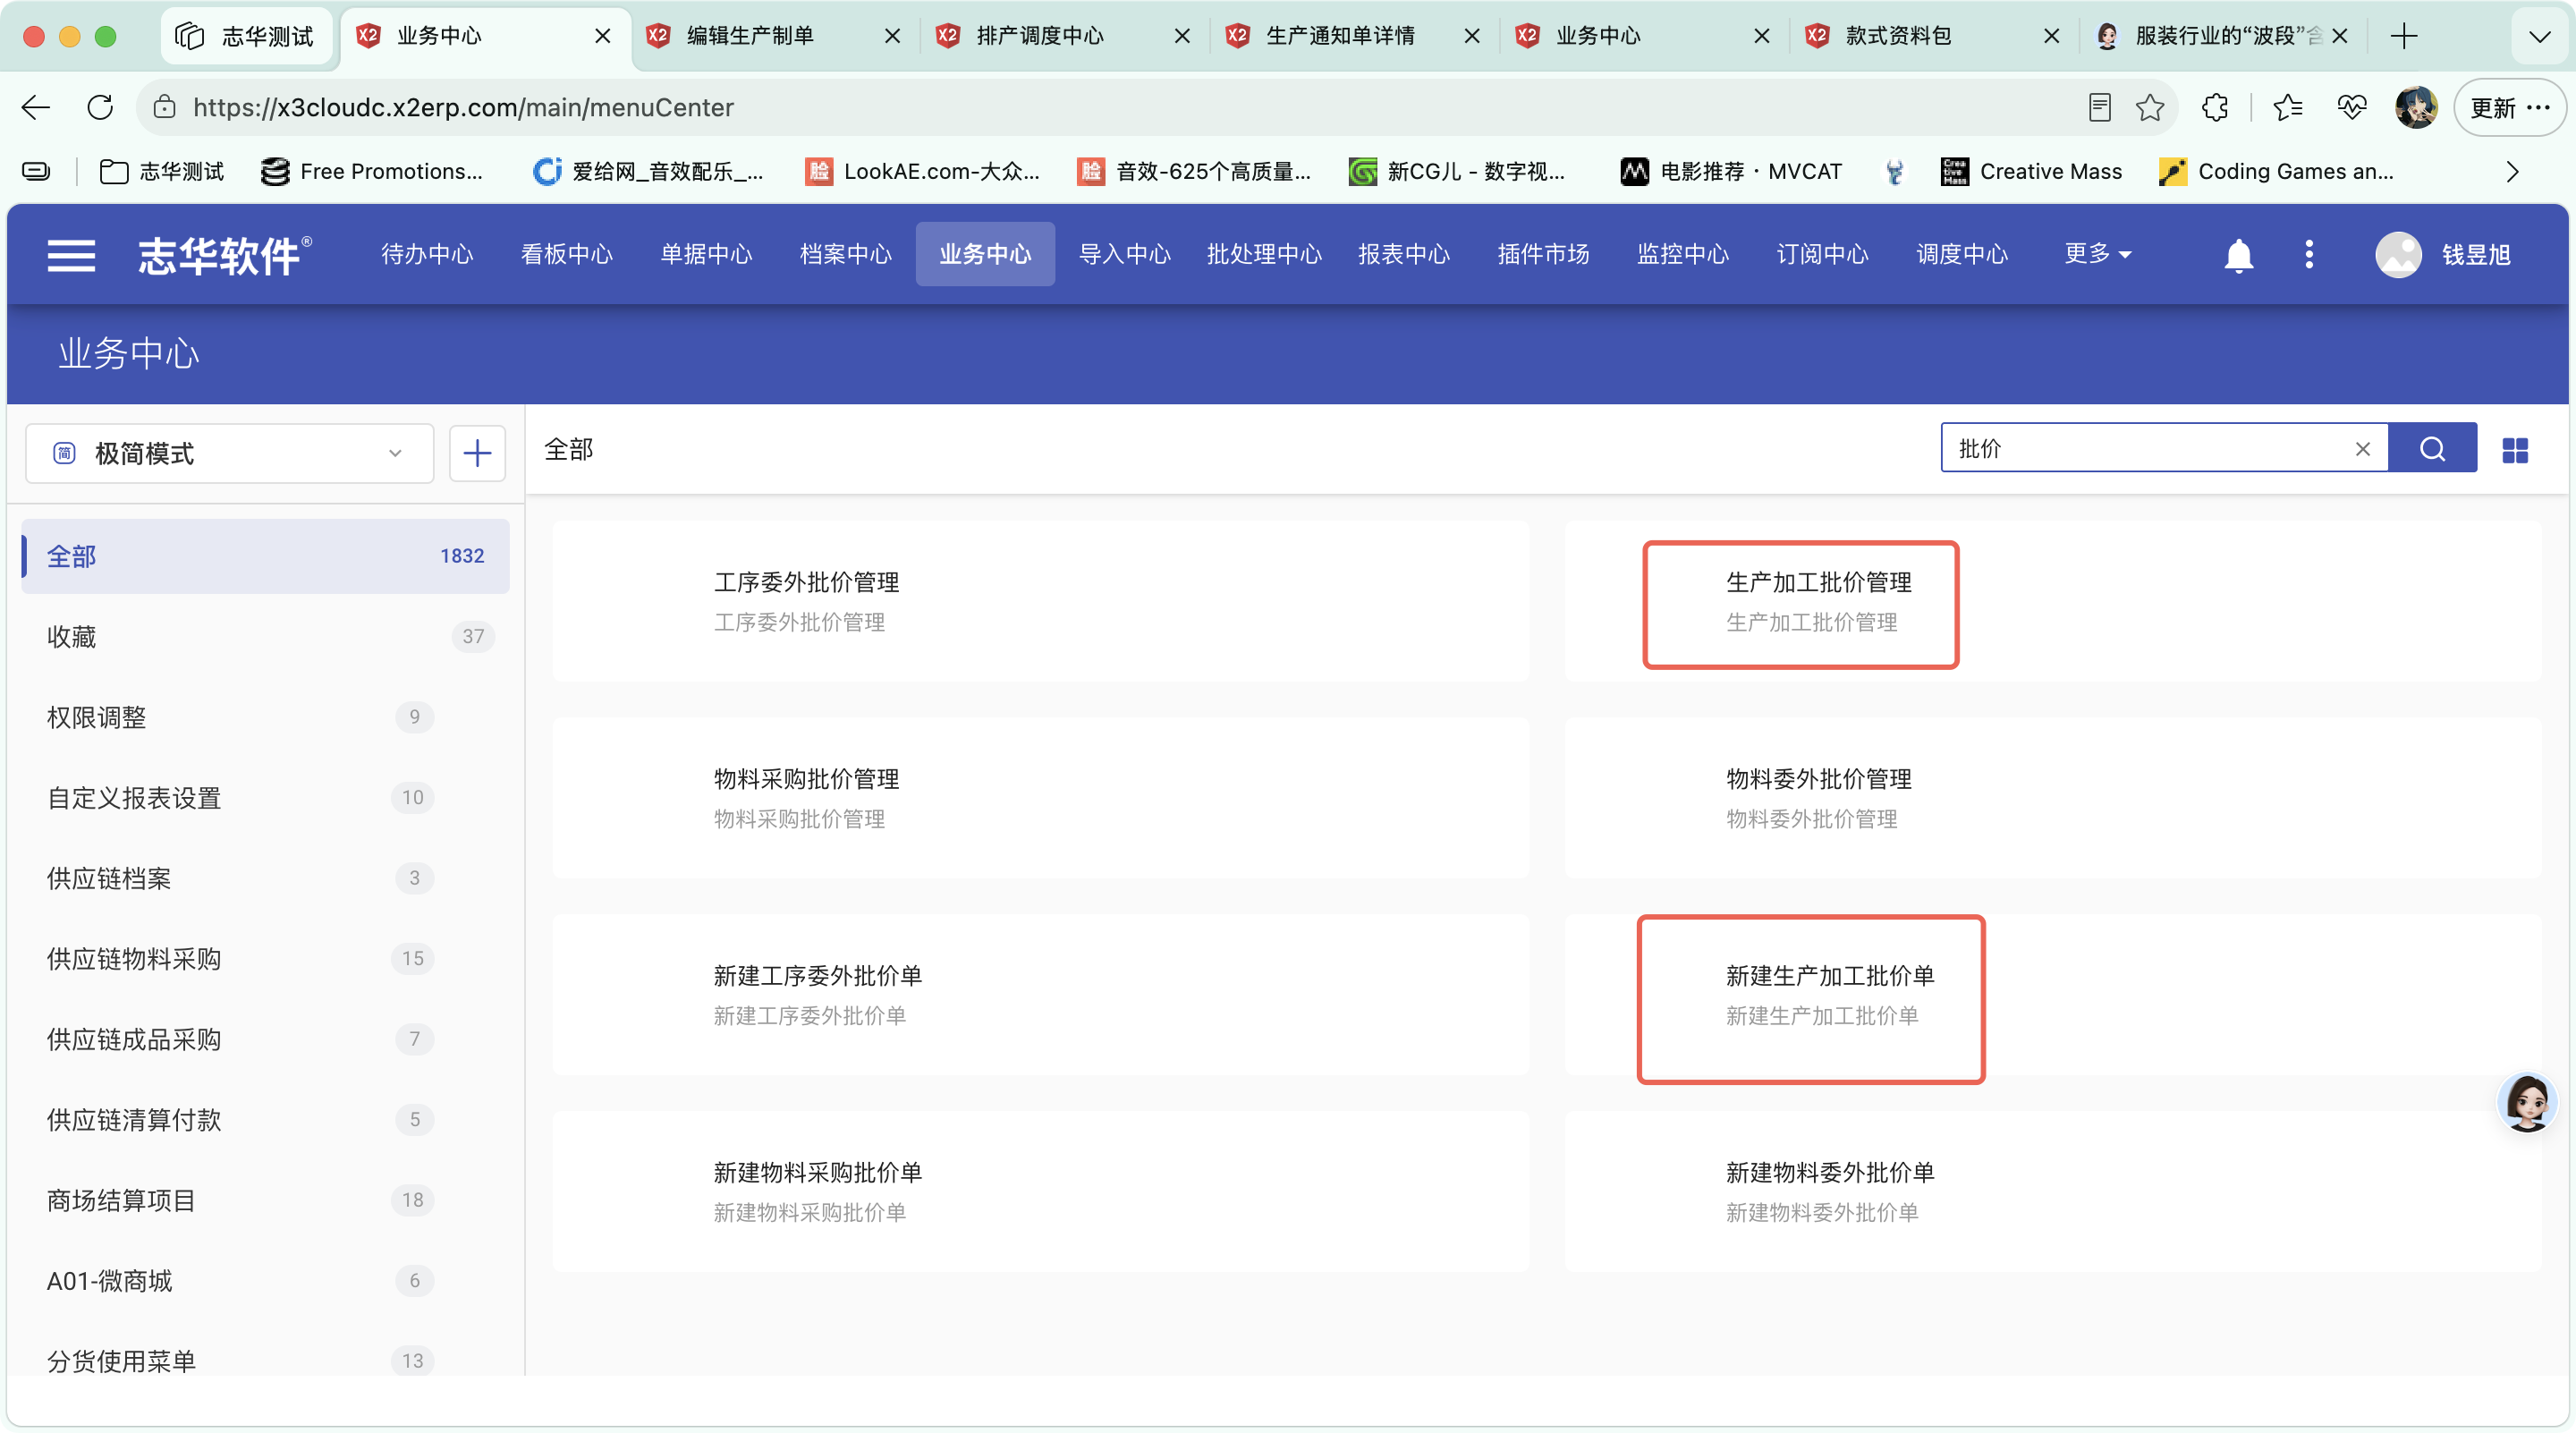Open the assistant avatar chat icon
Image resolution: width=2576 pixels, height=1433 pixels.
[2526, 1101]
